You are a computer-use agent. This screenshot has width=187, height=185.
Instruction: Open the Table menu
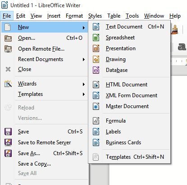(114, 16)
